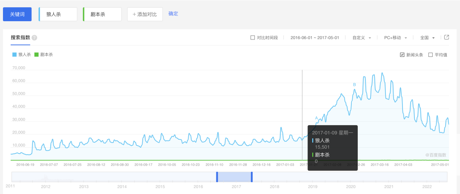Toggle the green 剧本杀 legend swatch
This screenshot has height=194, width=460.
click(37, 55)
